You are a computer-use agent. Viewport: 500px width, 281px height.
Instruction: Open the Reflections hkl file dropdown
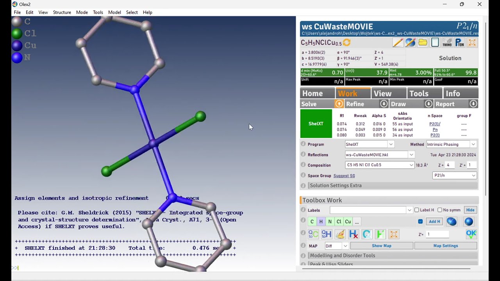(x=411, y=155)
